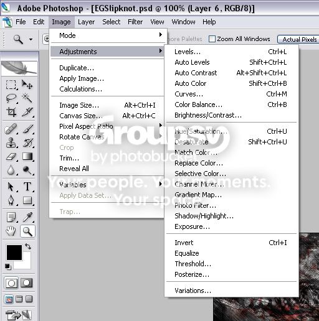Select the Healing Brush tool
The width and height of the screenshot is (319, 321).
pyautogui.click(x=11, y=129)
